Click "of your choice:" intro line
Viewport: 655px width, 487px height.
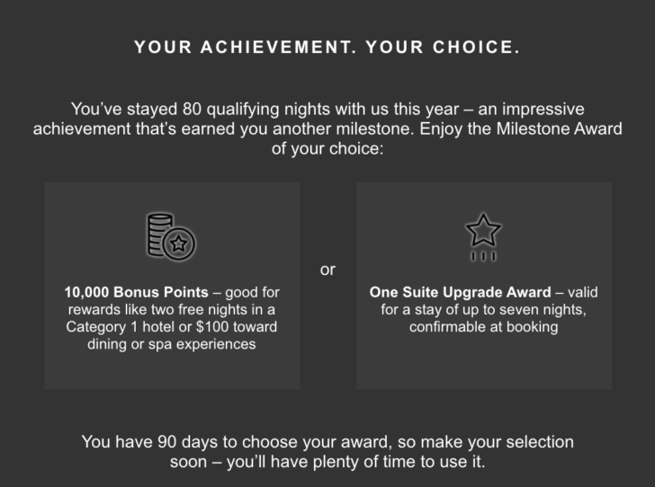(327, 148)
